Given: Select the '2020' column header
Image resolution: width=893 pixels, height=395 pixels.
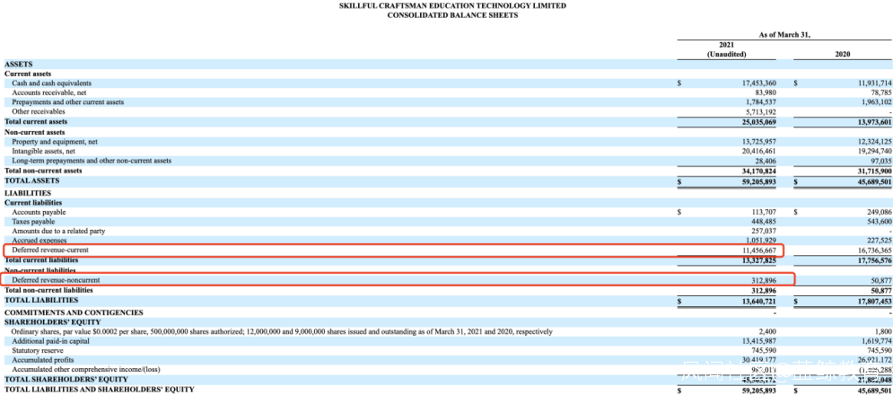Looking at the screenshot, I should point(844,54).
